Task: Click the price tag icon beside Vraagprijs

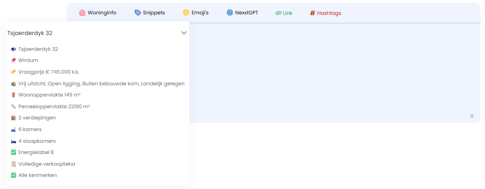Action: pyautogui.click(x=13, y=72)
